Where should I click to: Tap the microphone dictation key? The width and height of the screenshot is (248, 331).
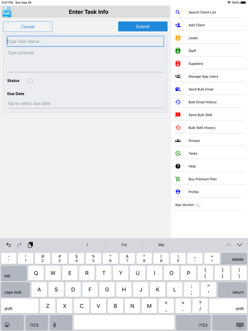(x=61, y=323)
